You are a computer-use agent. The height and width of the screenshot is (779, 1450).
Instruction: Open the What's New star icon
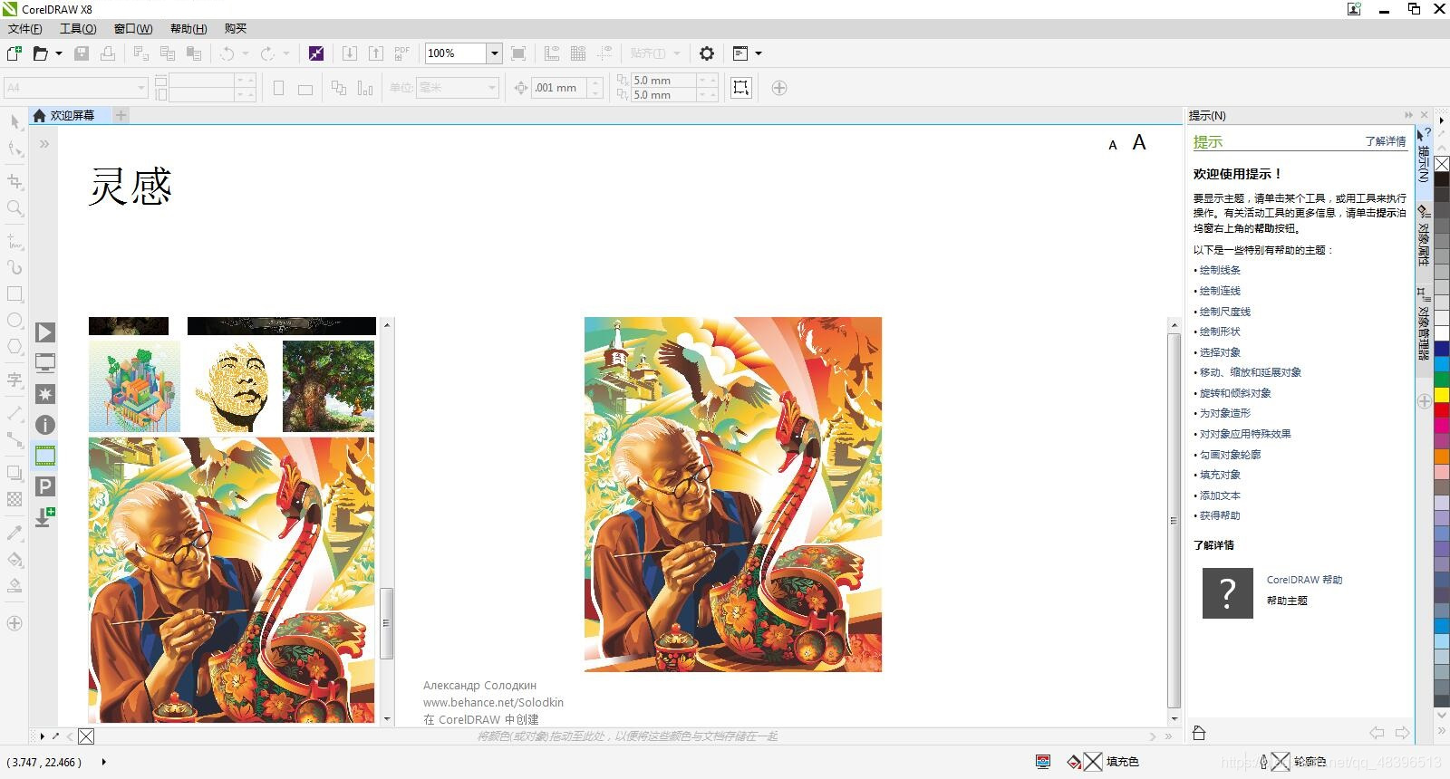pyautogui.click(x=45, y=394)
